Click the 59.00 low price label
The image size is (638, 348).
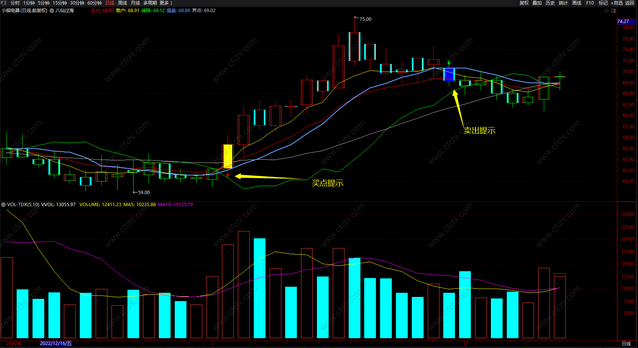click(144, 193)
